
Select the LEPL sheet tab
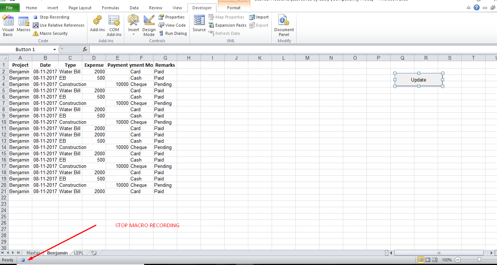79,253
